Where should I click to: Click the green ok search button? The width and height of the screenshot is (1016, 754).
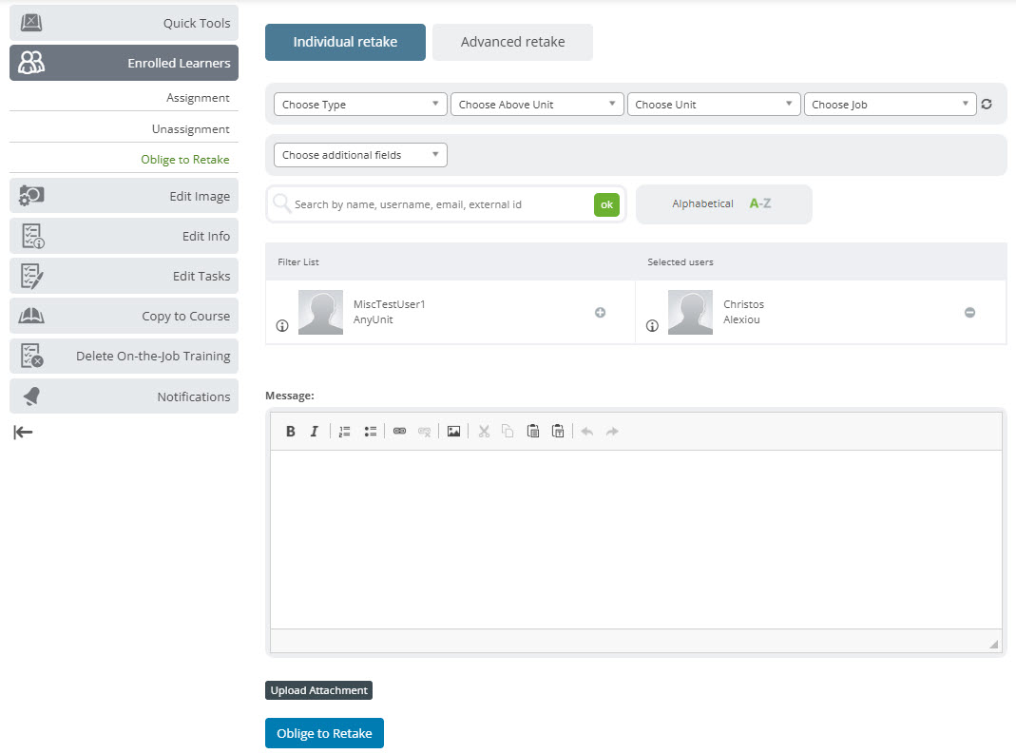pos(606,204)
